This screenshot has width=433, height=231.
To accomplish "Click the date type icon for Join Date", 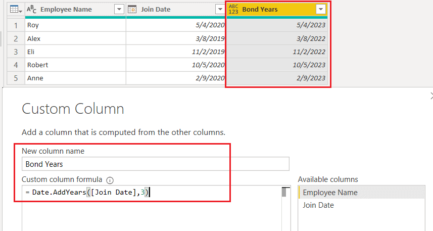I will coord(132,10).
